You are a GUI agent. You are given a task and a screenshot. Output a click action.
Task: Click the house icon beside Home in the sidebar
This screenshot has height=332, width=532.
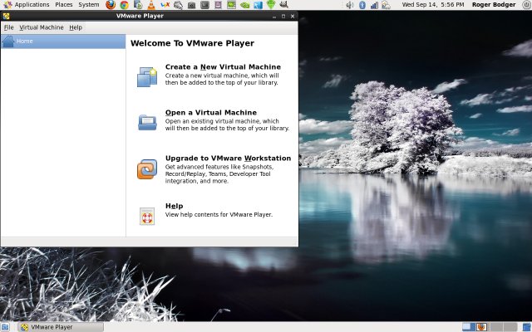click(8, 41)
